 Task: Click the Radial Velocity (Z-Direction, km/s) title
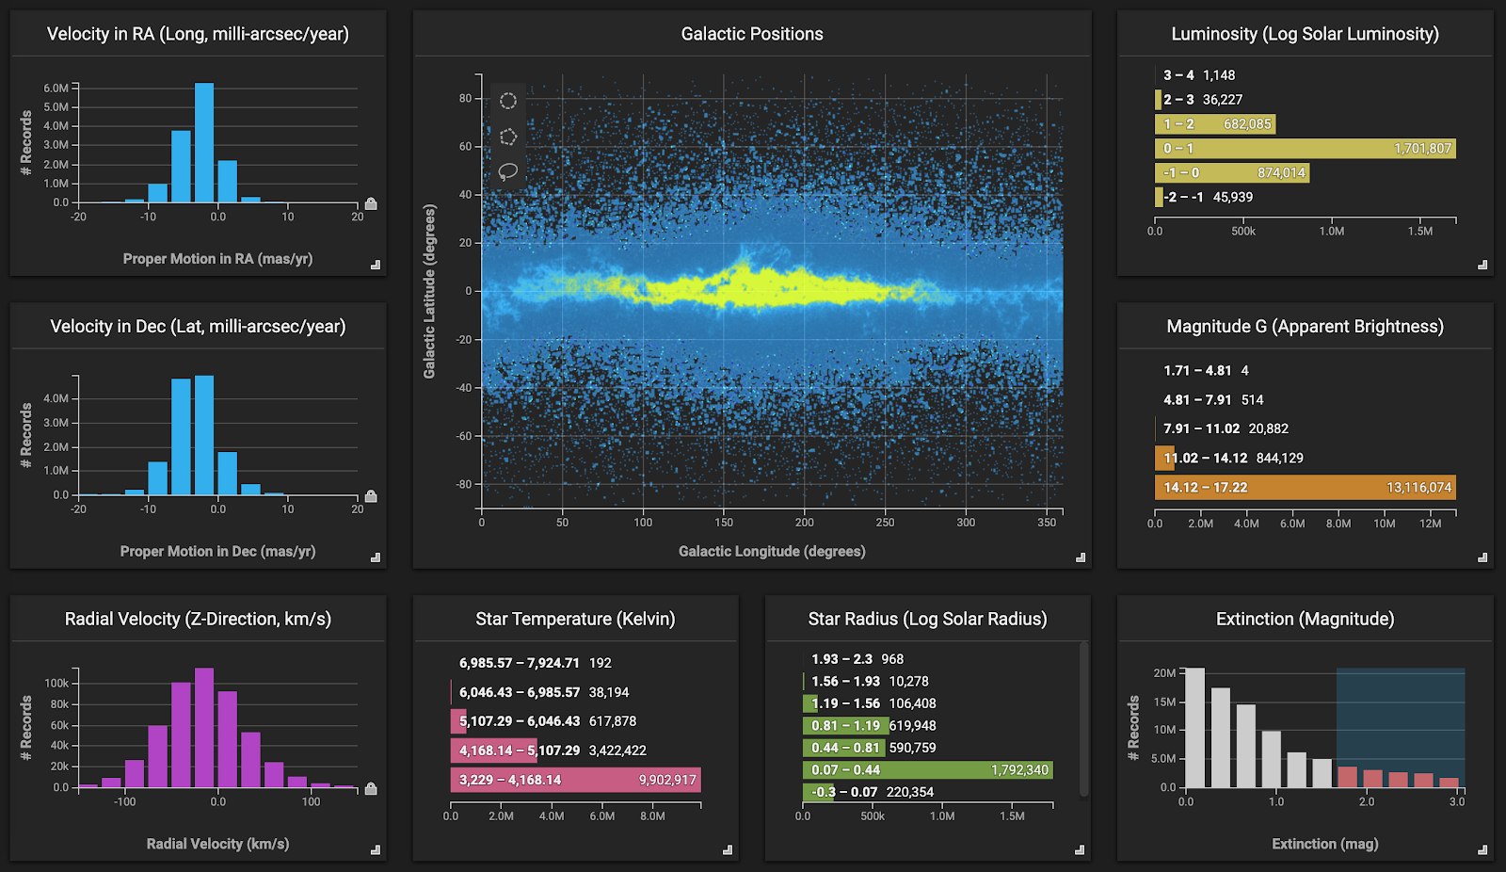(x=198, y=619)
